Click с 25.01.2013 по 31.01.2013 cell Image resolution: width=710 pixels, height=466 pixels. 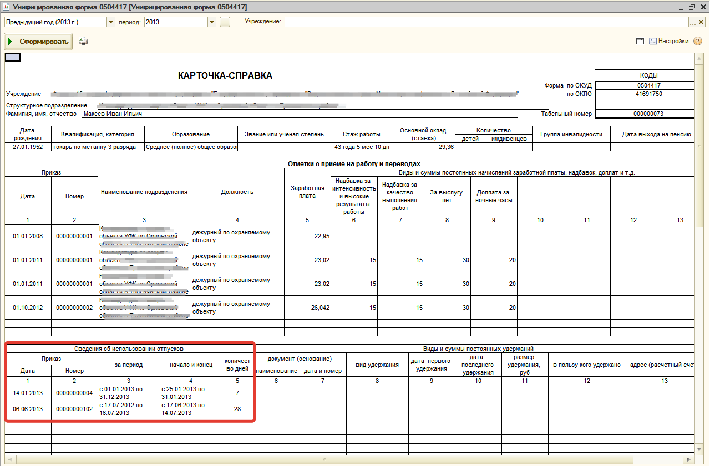191,393
